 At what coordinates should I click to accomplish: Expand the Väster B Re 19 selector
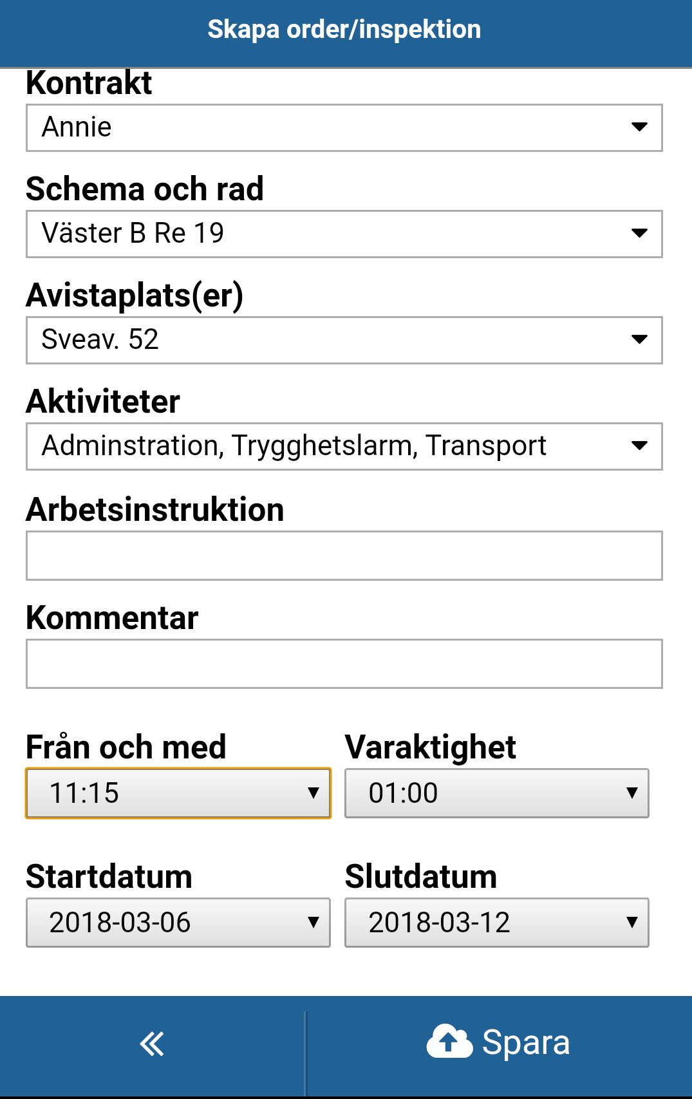[344, 234]
